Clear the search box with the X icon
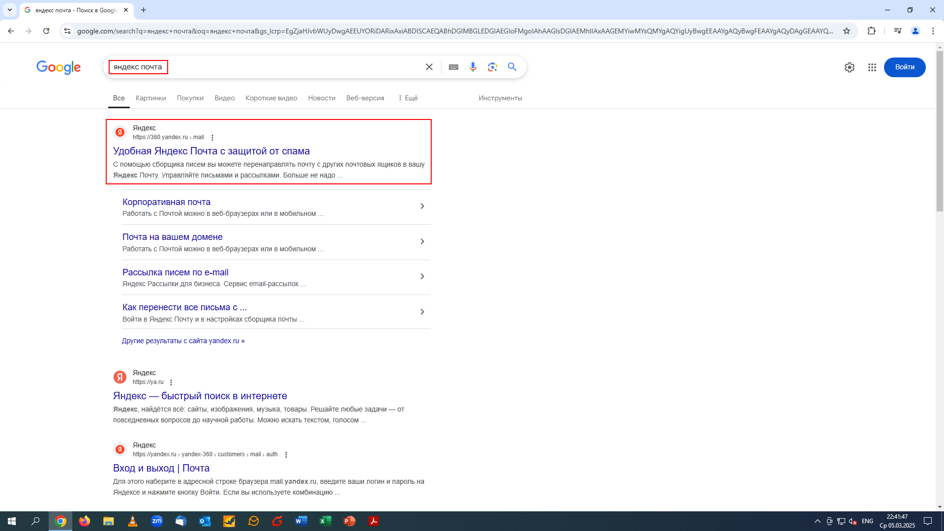 [429, 67]
